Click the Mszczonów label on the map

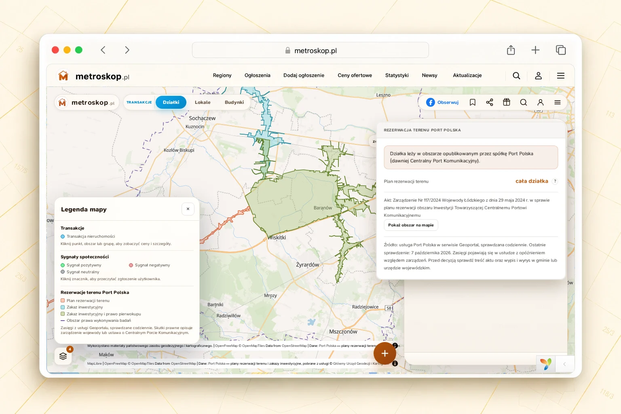point(343,332)
